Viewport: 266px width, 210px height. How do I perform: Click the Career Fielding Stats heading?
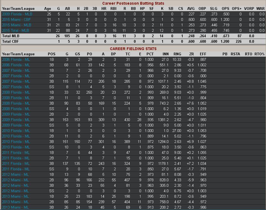point(133,49)
